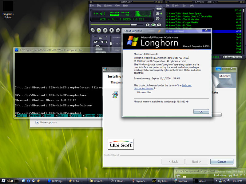Launch Internet Explorer from Quick Launch
Viewport: 246px width, 184px height.
(x=28, y=181)
